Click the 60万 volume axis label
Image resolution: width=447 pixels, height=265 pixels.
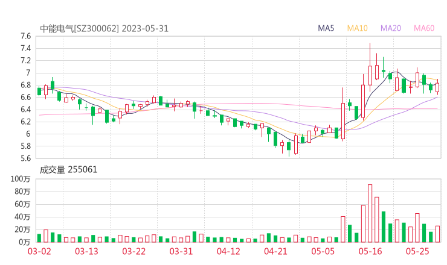[22, 204]
